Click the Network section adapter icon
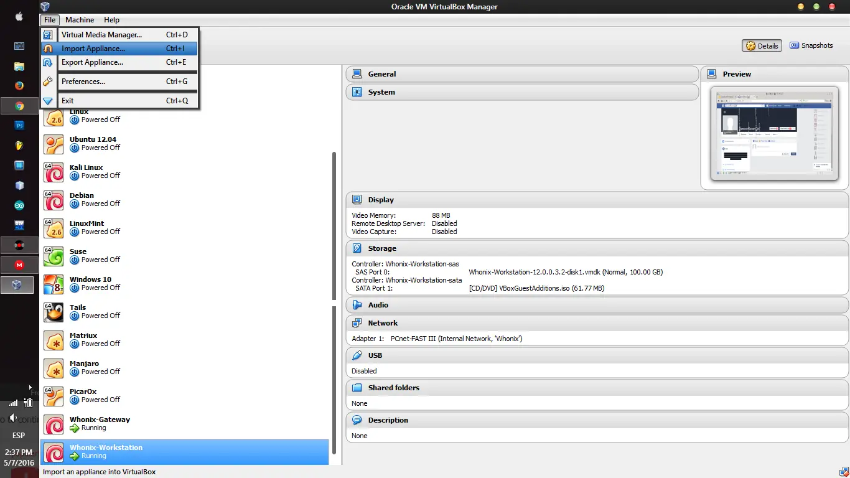 point(357,323)
